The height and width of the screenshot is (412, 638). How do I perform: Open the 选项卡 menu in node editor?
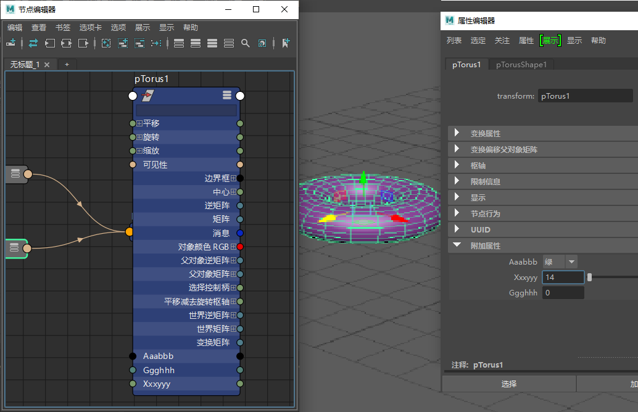tap(90, 27)
